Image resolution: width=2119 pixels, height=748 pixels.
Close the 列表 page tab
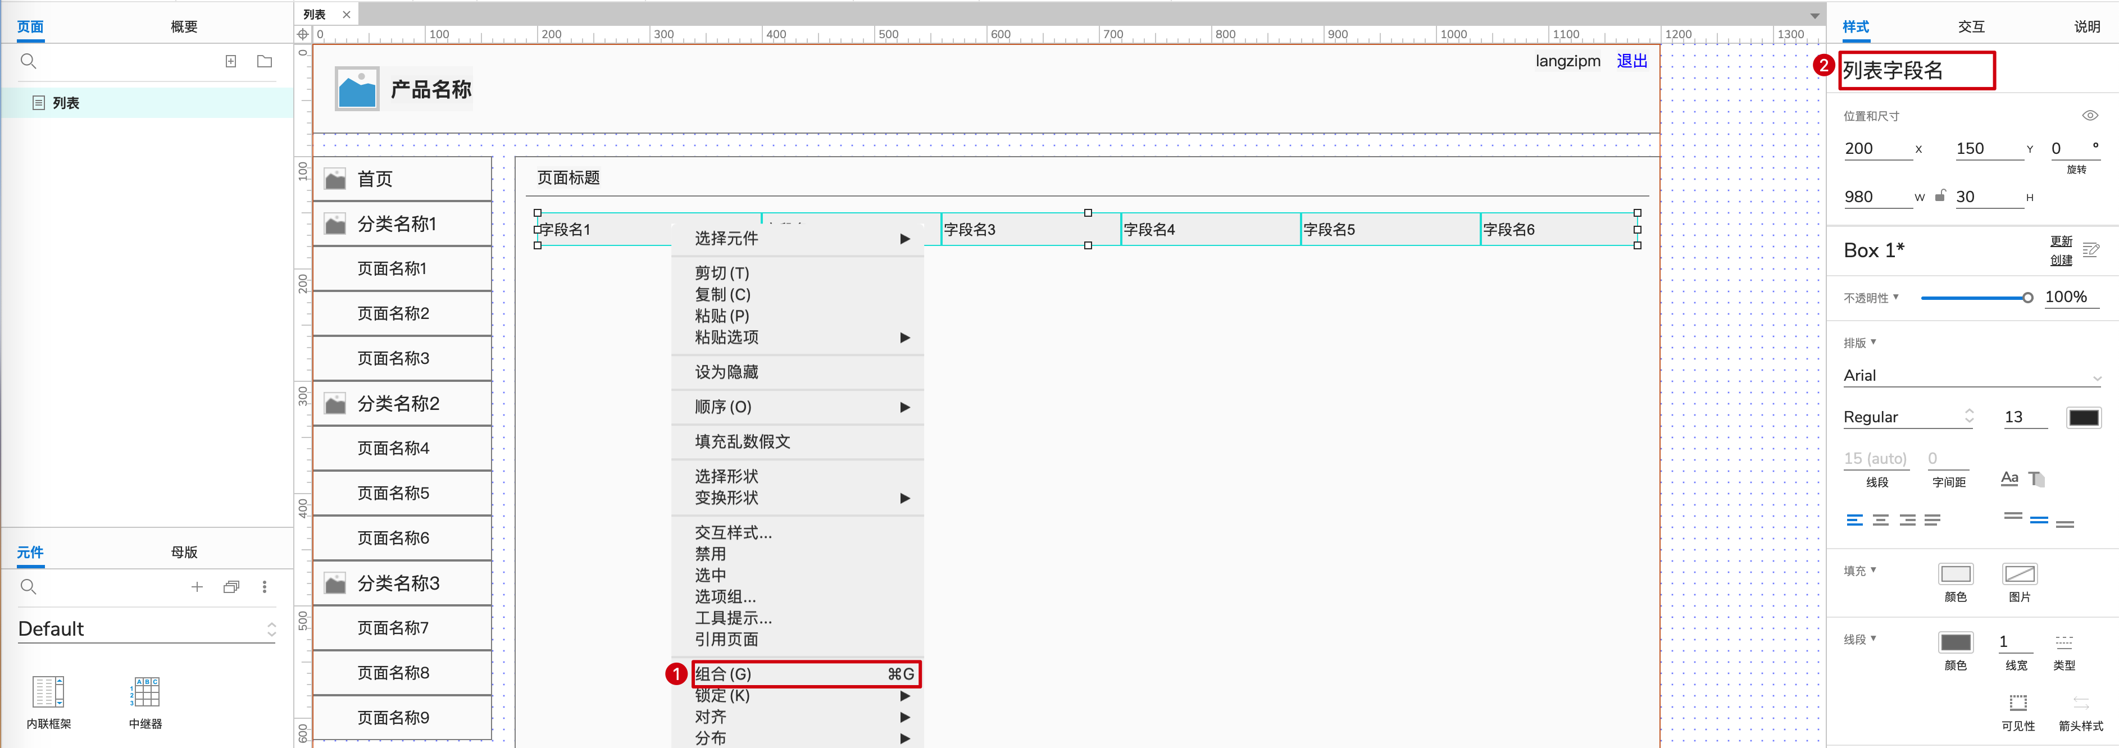(346, 14)
